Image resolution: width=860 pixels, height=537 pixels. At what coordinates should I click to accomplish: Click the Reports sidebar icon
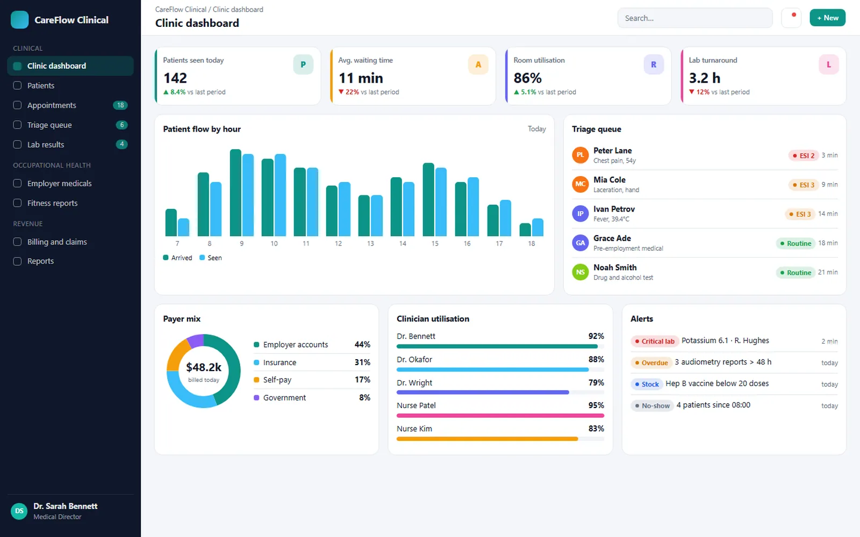[x=17, y=261]
